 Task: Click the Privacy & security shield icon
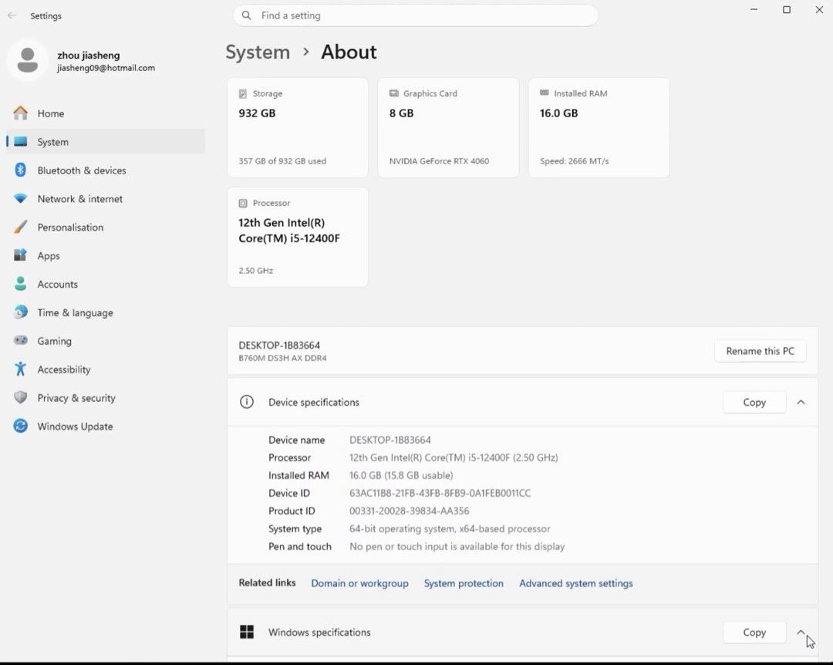[20, 397]
